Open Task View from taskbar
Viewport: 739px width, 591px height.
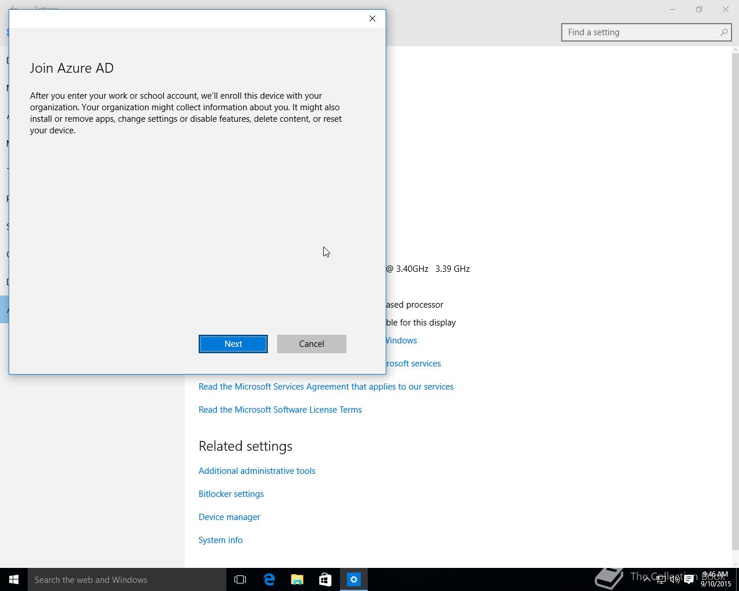[240, 579]
